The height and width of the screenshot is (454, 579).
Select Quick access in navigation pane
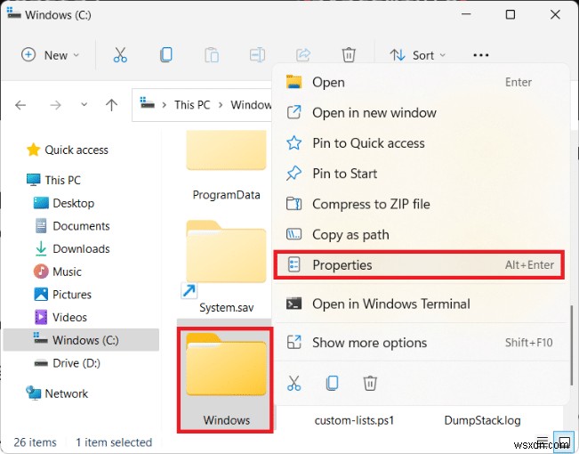coord(68,150)
